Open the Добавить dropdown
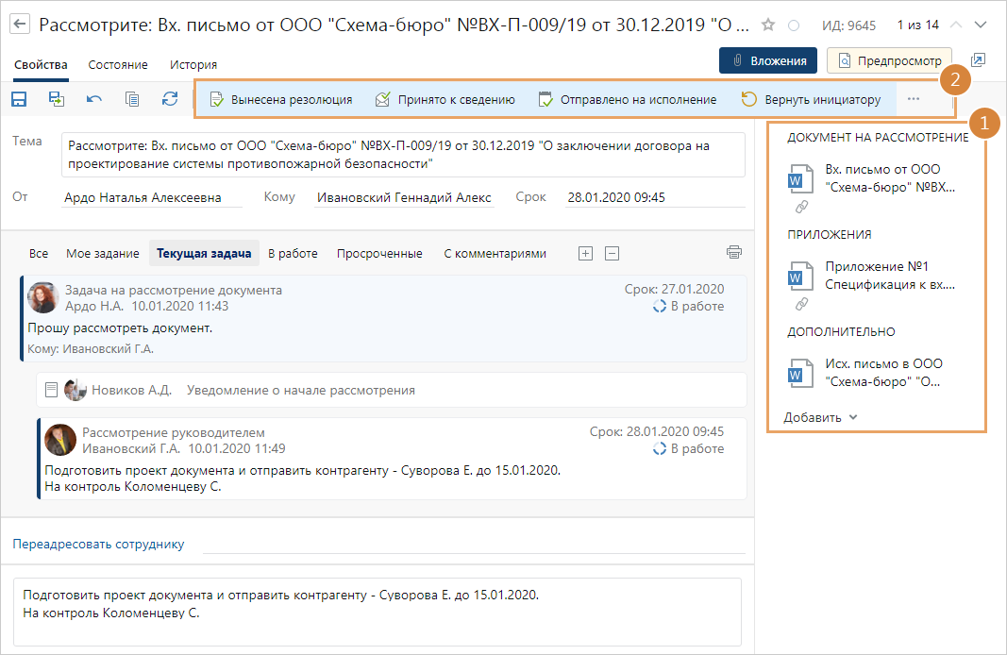 coord(820,417)
